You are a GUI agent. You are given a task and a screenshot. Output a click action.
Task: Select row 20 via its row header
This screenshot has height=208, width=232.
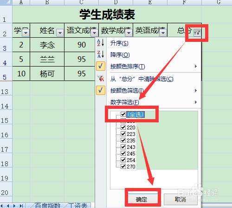pyautogui.click(x=6, y=189)
